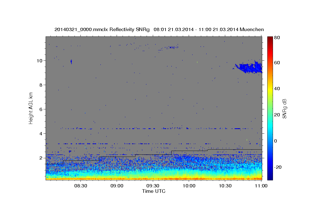Click the 'Height AGL km' axis label
This screenshot has width=324, height=216.
31,108
